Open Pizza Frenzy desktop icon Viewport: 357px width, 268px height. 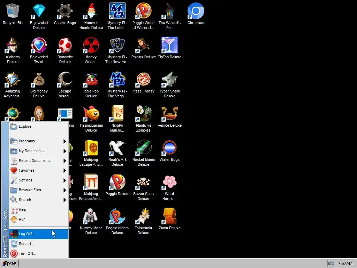(x=143, y=79)
